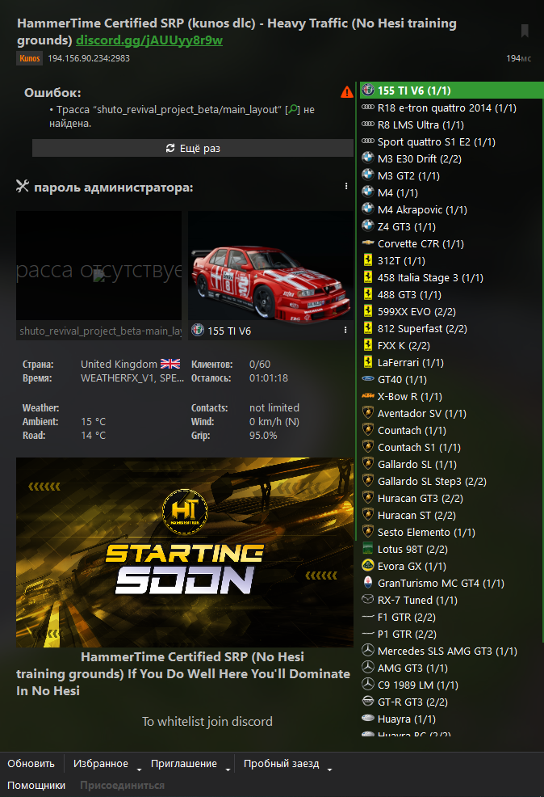
Task: Click the 'Starting Soon' HammerTime banner
Action: (x=185, y=553)
